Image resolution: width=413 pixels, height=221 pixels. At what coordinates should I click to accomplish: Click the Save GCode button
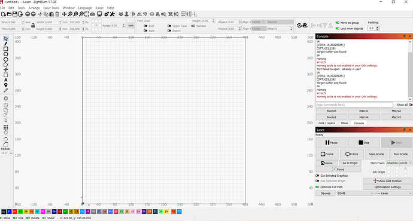point(376,154)
